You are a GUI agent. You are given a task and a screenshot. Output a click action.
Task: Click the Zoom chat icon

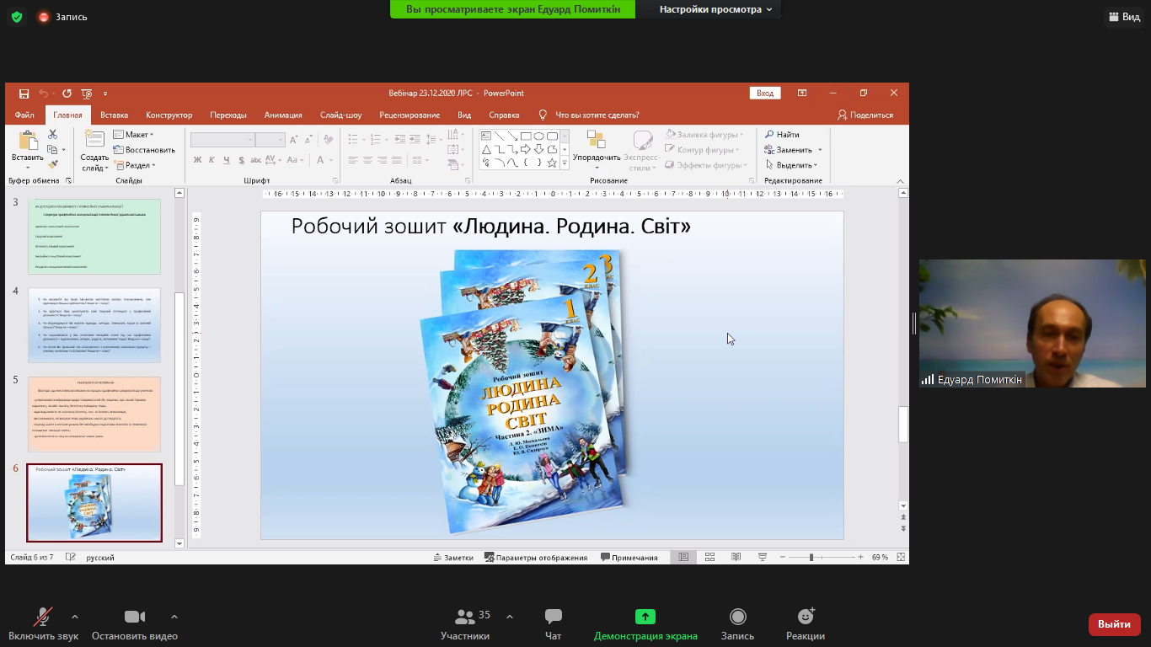click(x=553, y=617)
